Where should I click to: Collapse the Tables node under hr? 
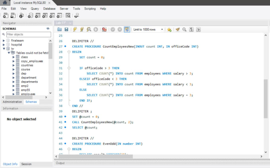(x=9, y=53)
